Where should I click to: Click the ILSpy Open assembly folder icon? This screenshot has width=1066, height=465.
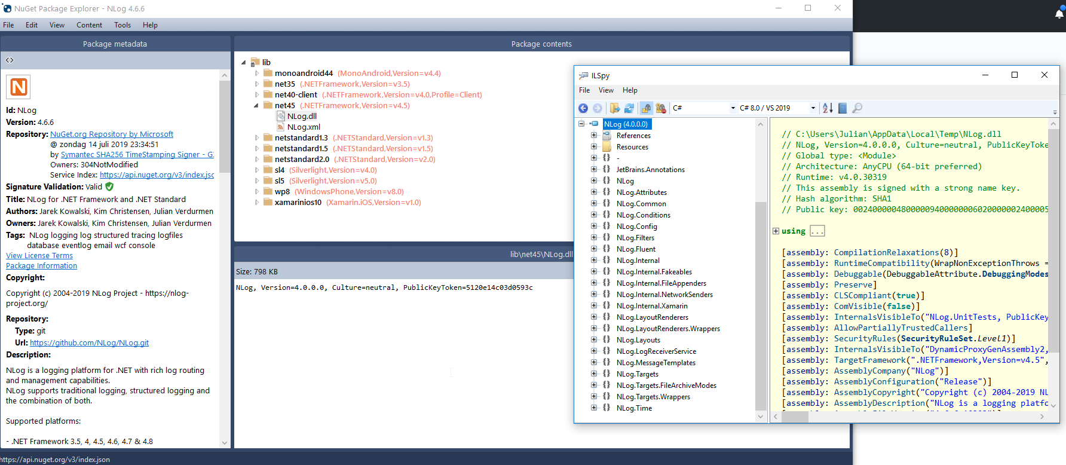pyautogui.click(x=615, y=108)
